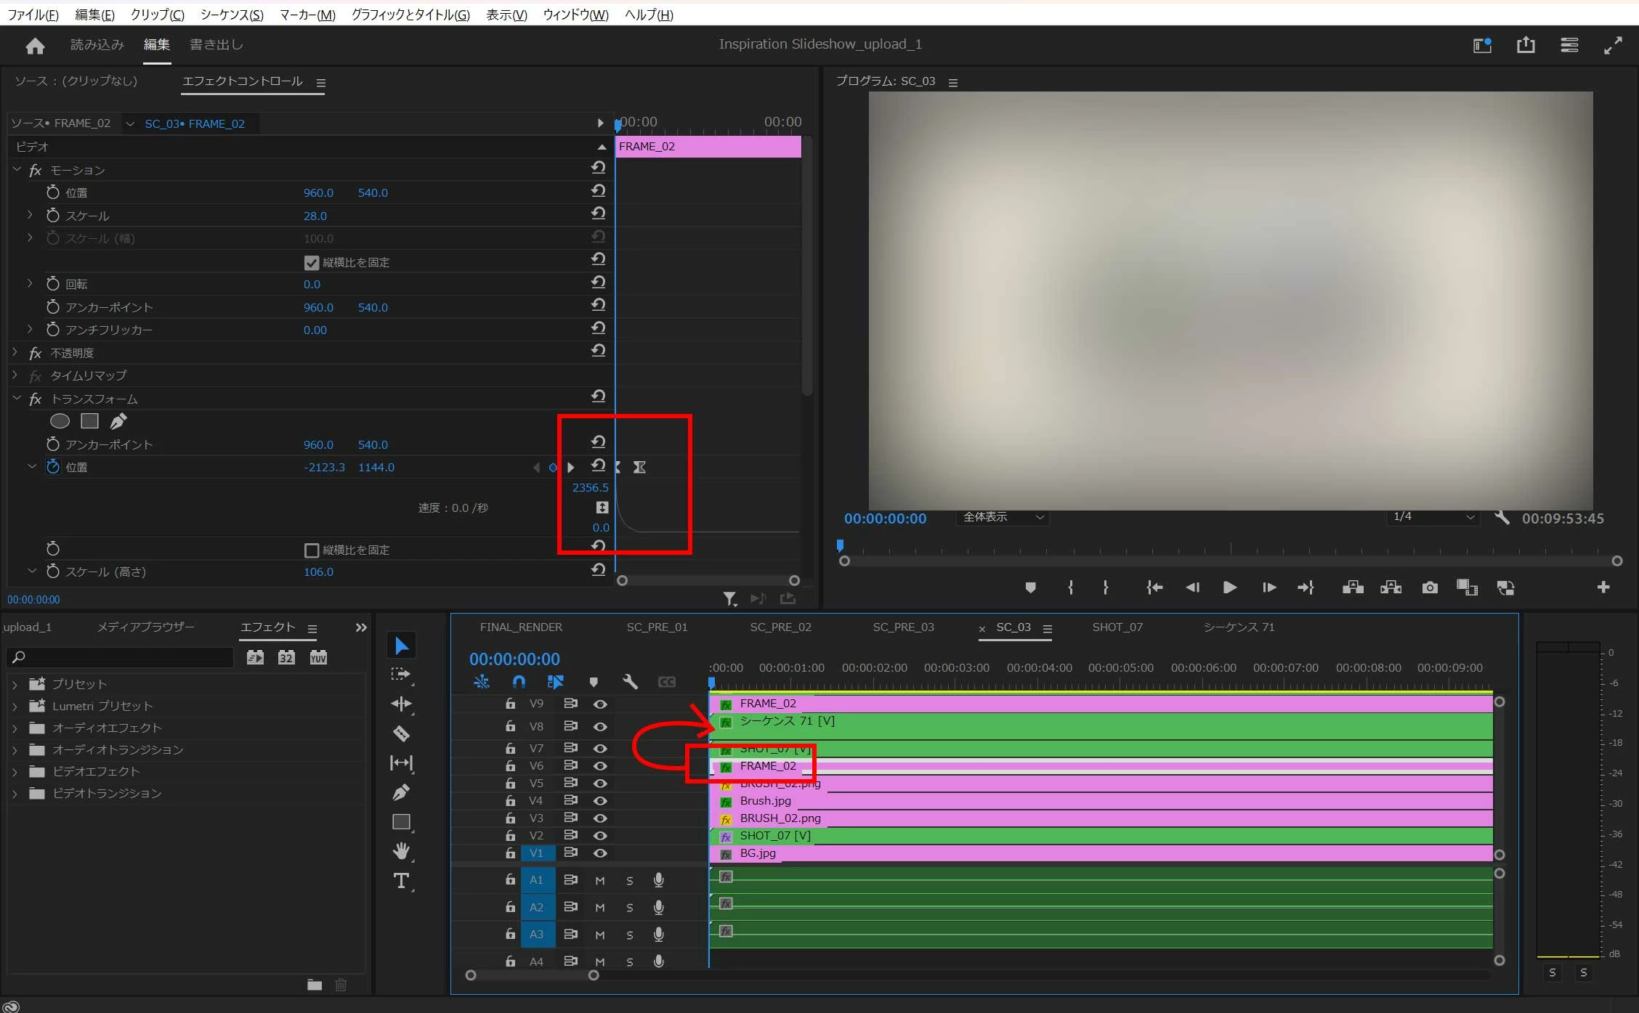Select the Hand tool
This screenshot has height=1013, width=1639.
pyautogui.click(x=401, y=850)
